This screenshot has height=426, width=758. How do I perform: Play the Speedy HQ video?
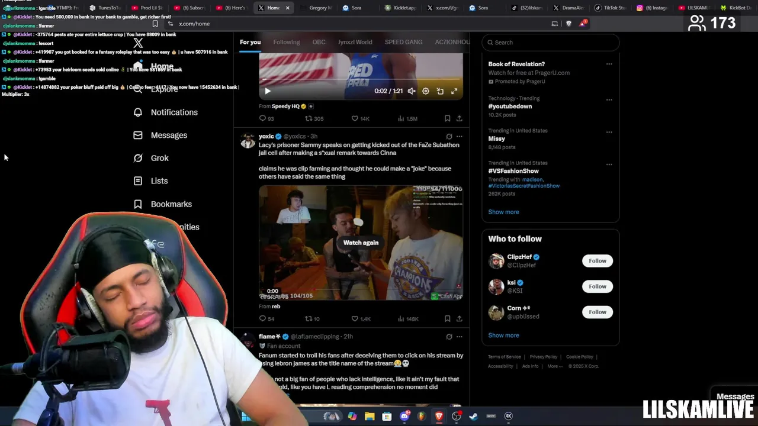[267, 91]
